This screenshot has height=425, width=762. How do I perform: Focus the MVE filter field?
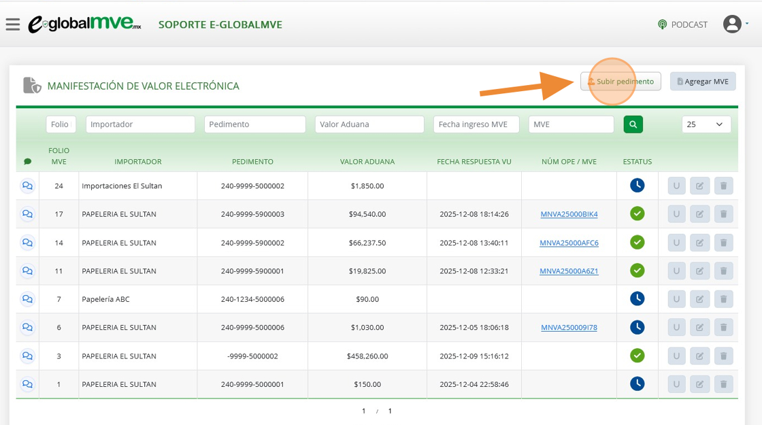point(571,124)
